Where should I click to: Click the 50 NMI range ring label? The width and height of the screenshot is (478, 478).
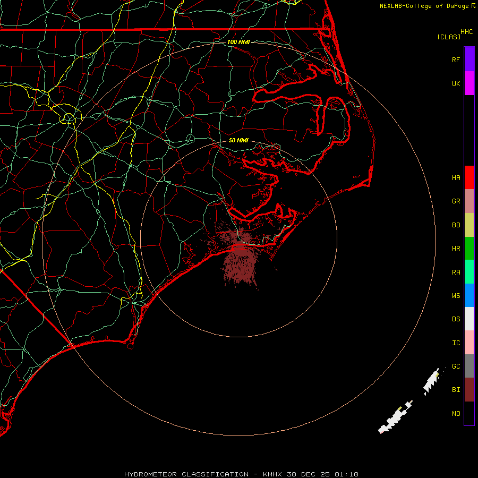coord(238,140)
